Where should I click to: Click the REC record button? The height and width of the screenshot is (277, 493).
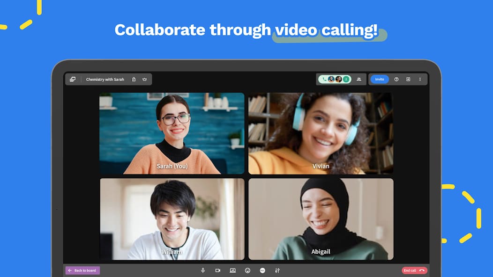click(x=262, y=270)
